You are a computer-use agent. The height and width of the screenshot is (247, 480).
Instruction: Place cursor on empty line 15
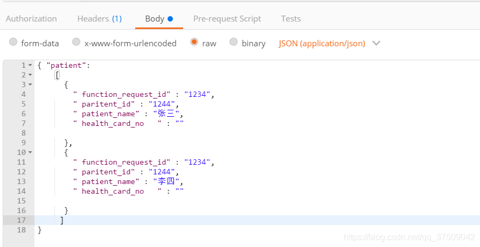[x=257, y=201]
